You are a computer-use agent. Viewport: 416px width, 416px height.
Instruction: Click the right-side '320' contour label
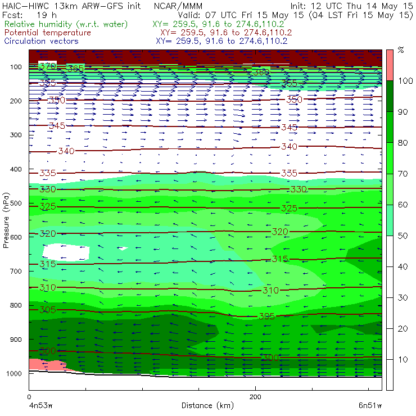280,232
